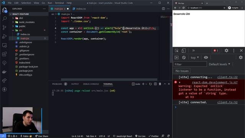The width and height of the screenshot is (245, 138).
Task: Close the terminal panel
Action: 169,84
